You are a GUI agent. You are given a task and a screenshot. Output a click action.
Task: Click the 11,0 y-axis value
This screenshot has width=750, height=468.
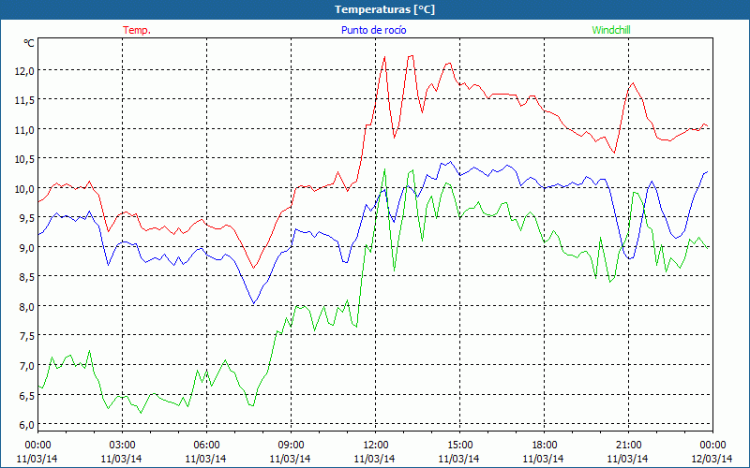tap(25, 130)
